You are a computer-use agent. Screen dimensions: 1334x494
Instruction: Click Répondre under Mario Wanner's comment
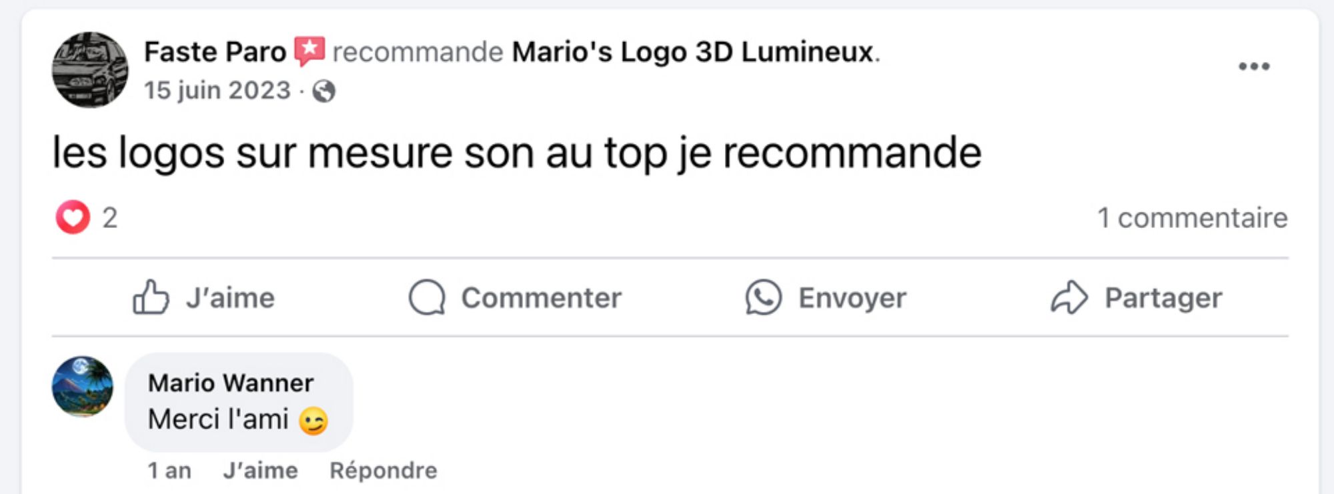[384, 471]
